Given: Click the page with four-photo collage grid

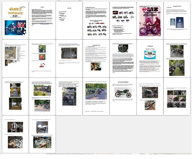Looking at the screenshot, I should pos(177,96).
